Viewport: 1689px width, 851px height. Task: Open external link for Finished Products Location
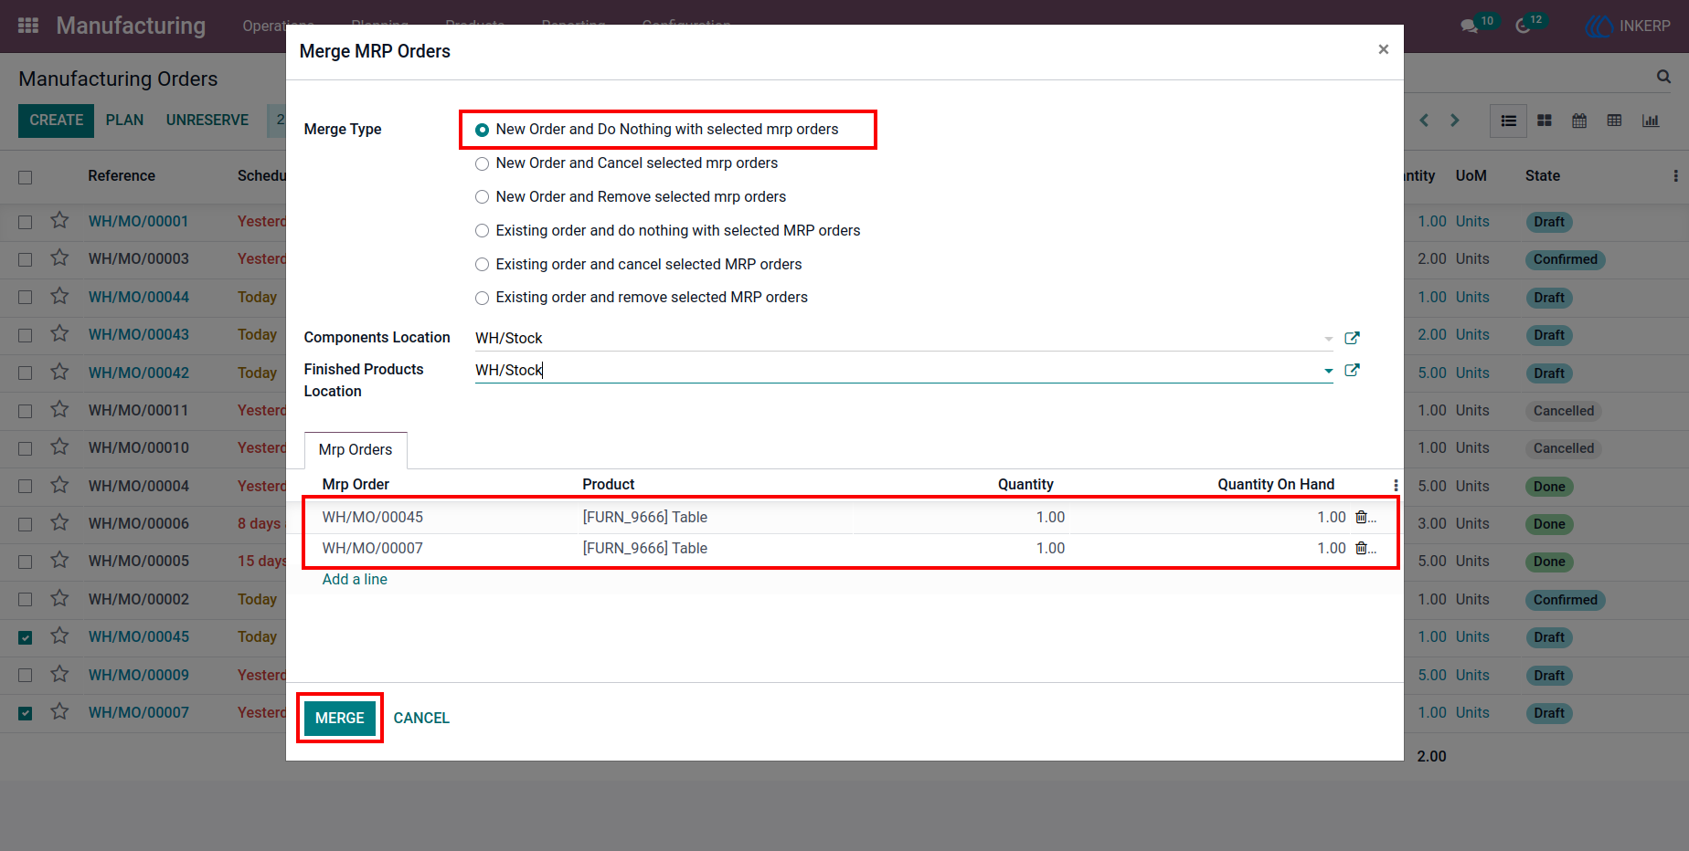pos(1353,370)
